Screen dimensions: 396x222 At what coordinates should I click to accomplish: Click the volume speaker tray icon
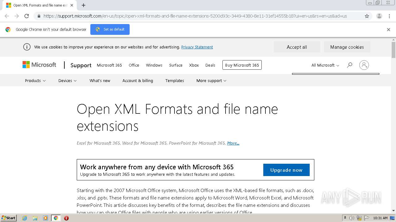352,218
